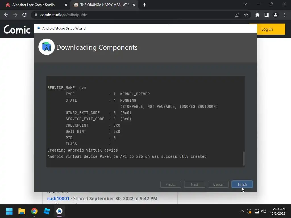Screen dimensions: 291x218
Task: Click the September 30, 2022 shared date
Action: 111,198
